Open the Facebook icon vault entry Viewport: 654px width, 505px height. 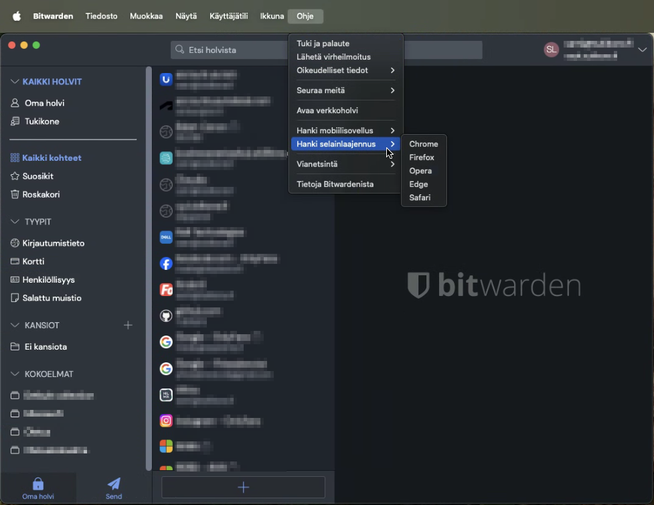tap(243, 263)
